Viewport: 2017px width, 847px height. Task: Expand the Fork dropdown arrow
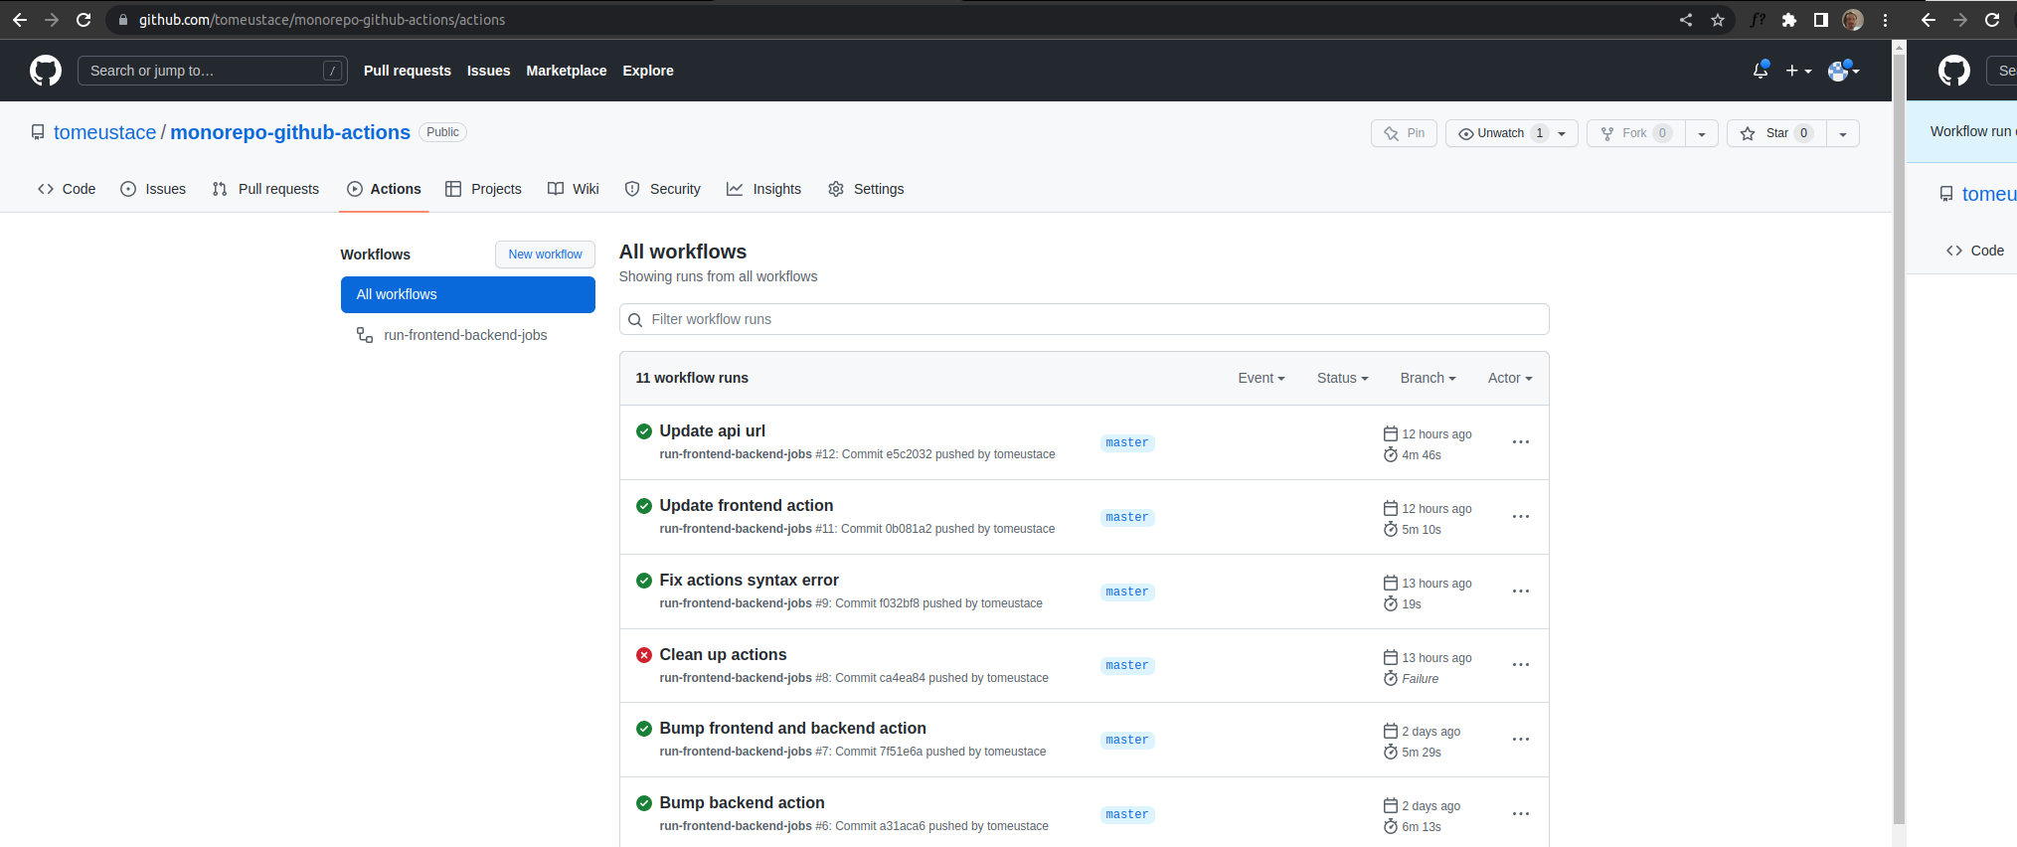(1702, 133)
